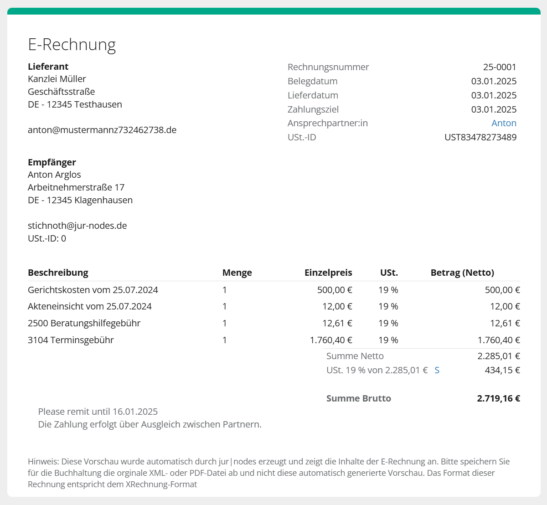The width and height of the screenshot is (547, 505).
Task: Select the supplier email anton@mustermannz732462738.de
Action: point(102,130)
